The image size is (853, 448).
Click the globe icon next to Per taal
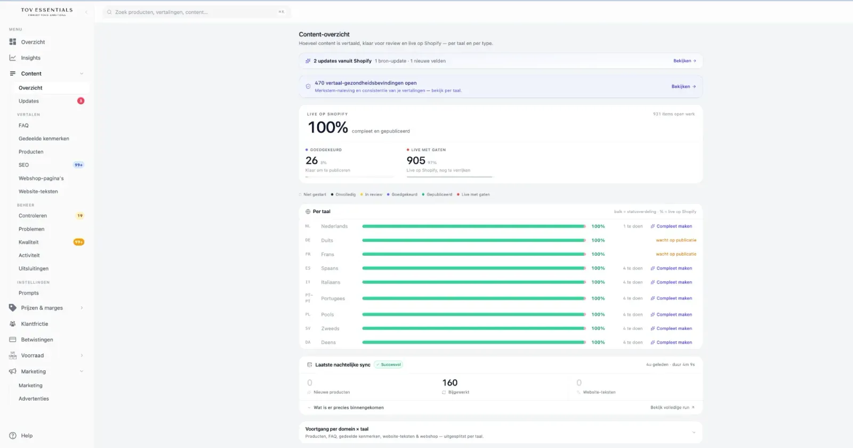308,211
